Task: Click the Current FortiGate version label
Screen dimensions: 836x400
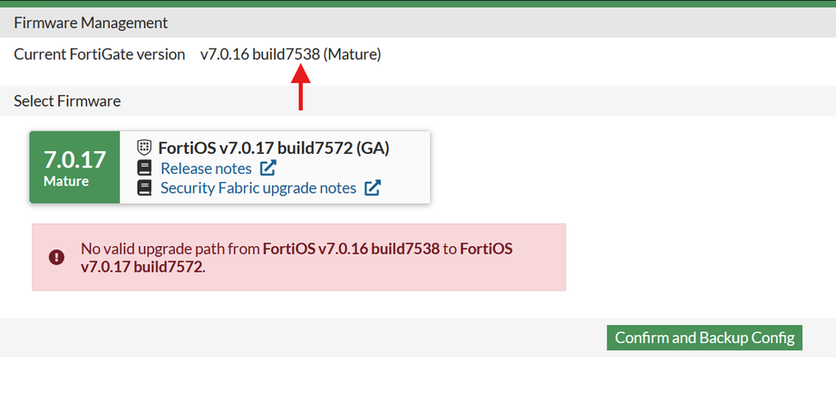Action: 99,54
